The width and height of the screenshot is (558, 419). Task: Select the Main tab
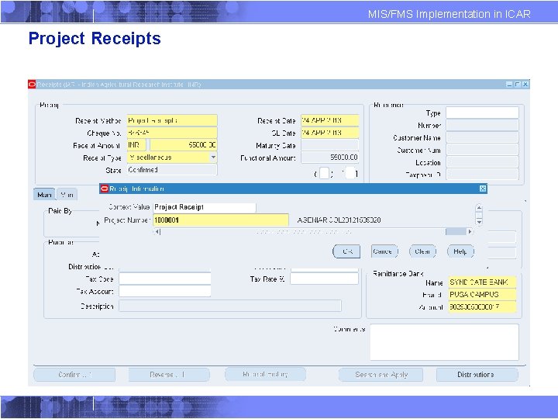pos(44,195)
